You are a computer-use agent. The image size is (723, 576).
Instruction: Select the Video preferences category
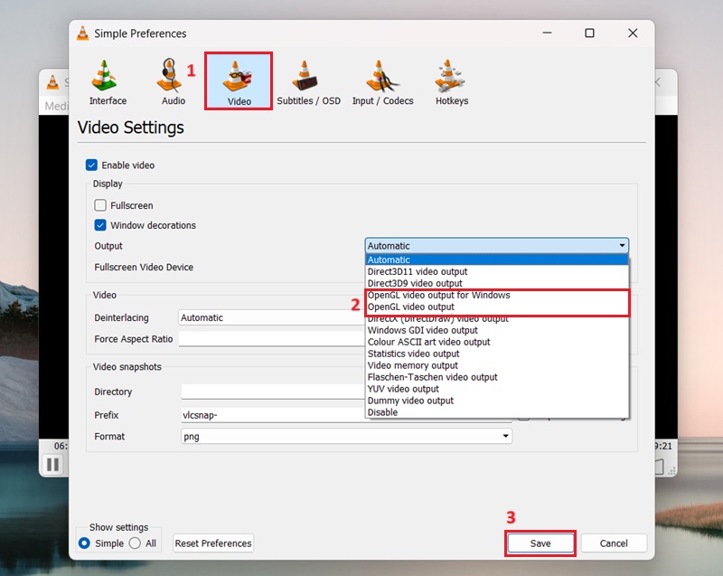239,81
